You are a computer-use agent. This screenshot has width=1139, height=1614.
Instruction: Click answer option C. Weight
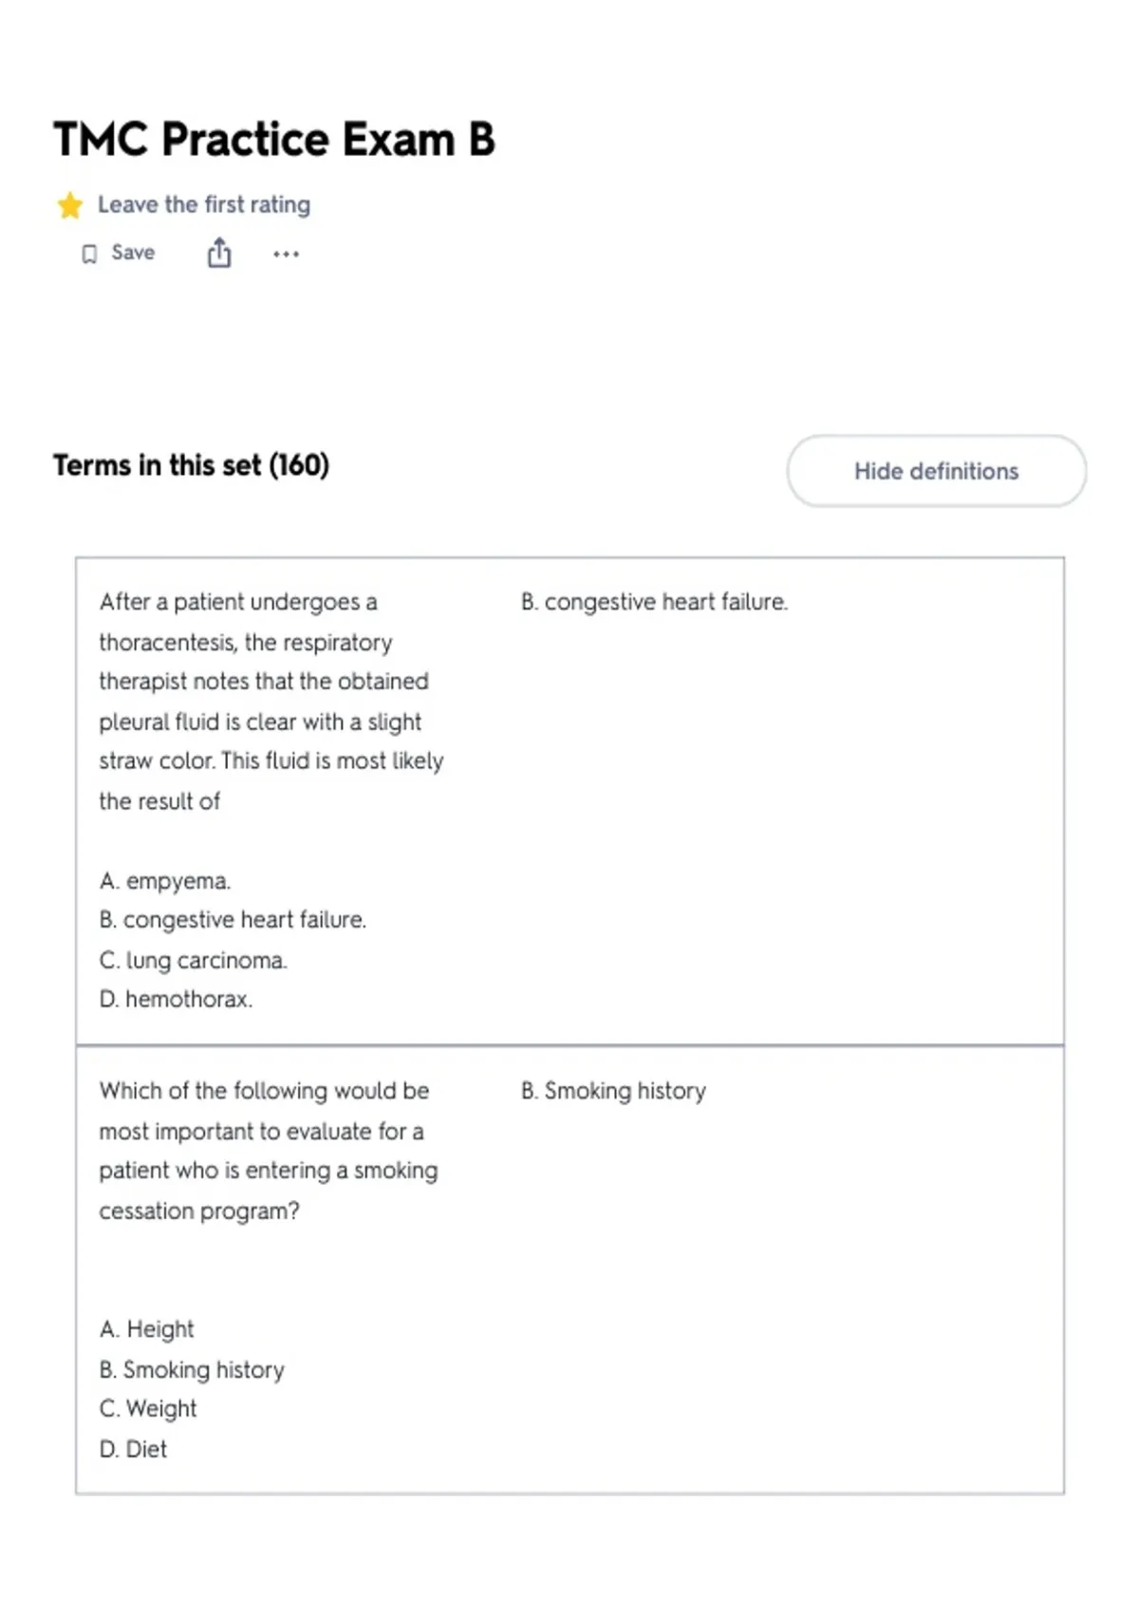[147, 1409]
